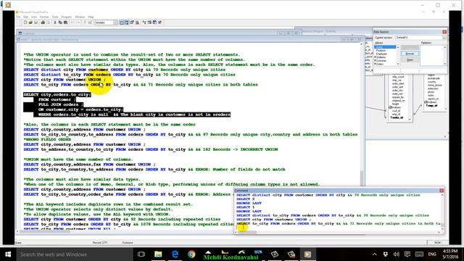Click the Print Preview toolbar icon
Screen dimensions: 464x261
tap(49, 22)
